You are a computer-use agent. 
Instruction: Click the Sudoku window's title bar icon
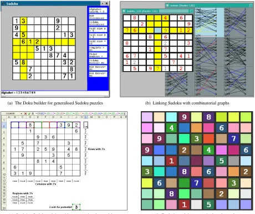pos(4,3)
